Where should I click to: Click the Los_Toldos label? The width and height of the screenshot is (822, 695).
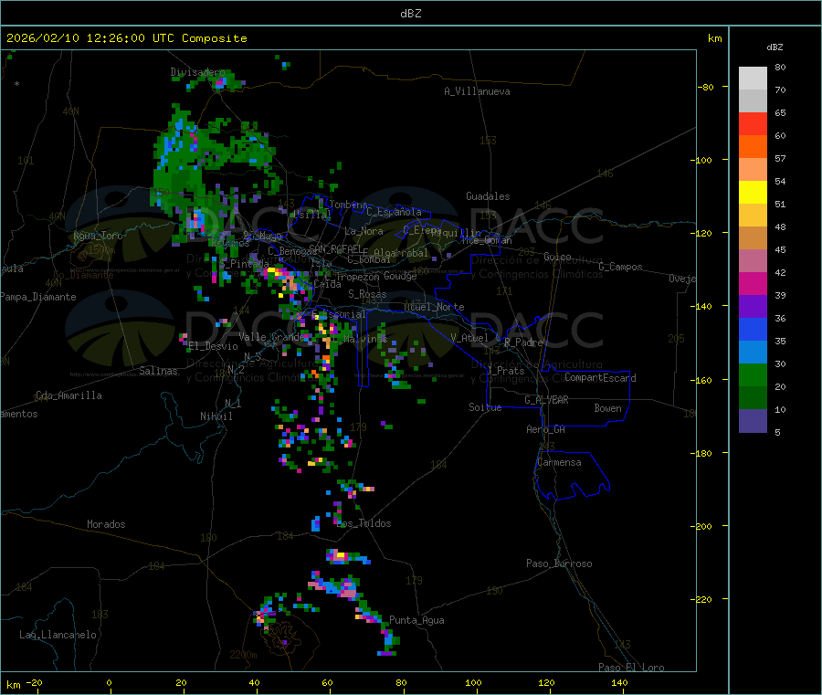[x=364, y=523]
